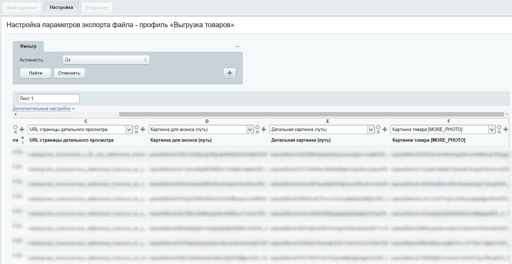Add a filter field with the plus button

pyautogui.click(x=230, y=73)
